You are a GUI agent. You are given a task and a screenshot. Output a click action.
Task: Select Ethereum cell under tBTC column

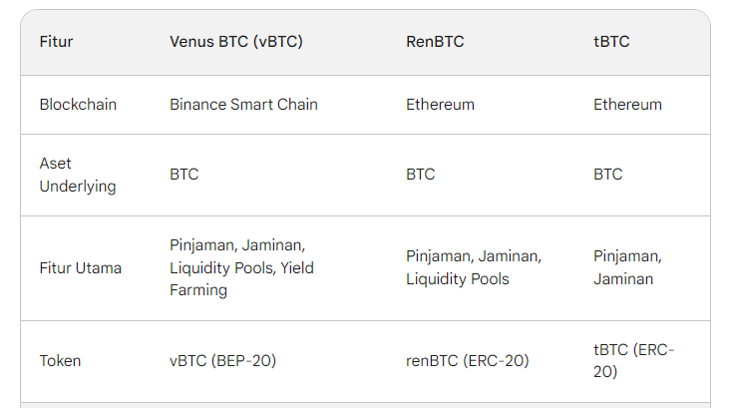(x=627, y=105)
